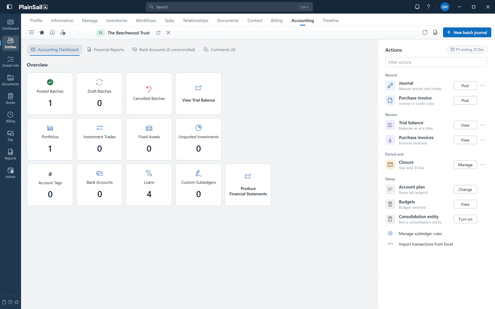Click Manage subledger rules

coord(420,234)
